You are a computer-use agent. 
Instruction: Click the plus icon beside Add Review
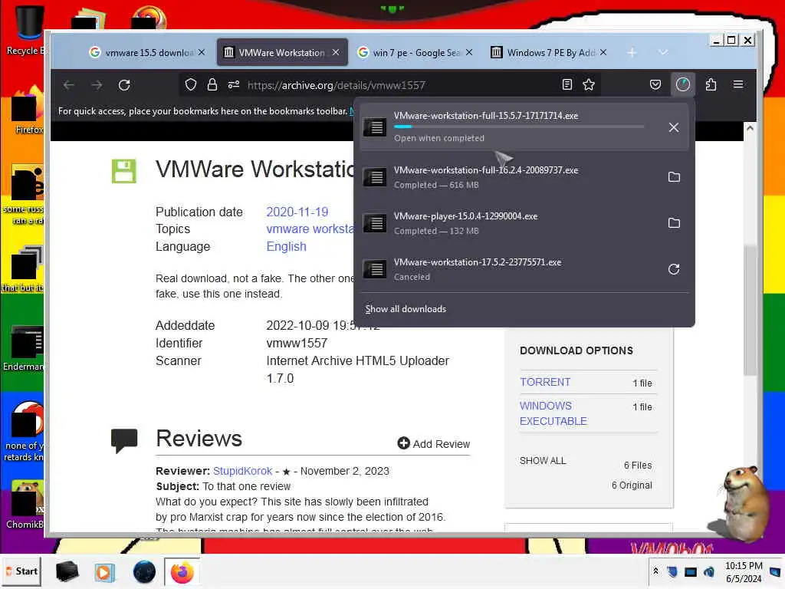(403, 443)
